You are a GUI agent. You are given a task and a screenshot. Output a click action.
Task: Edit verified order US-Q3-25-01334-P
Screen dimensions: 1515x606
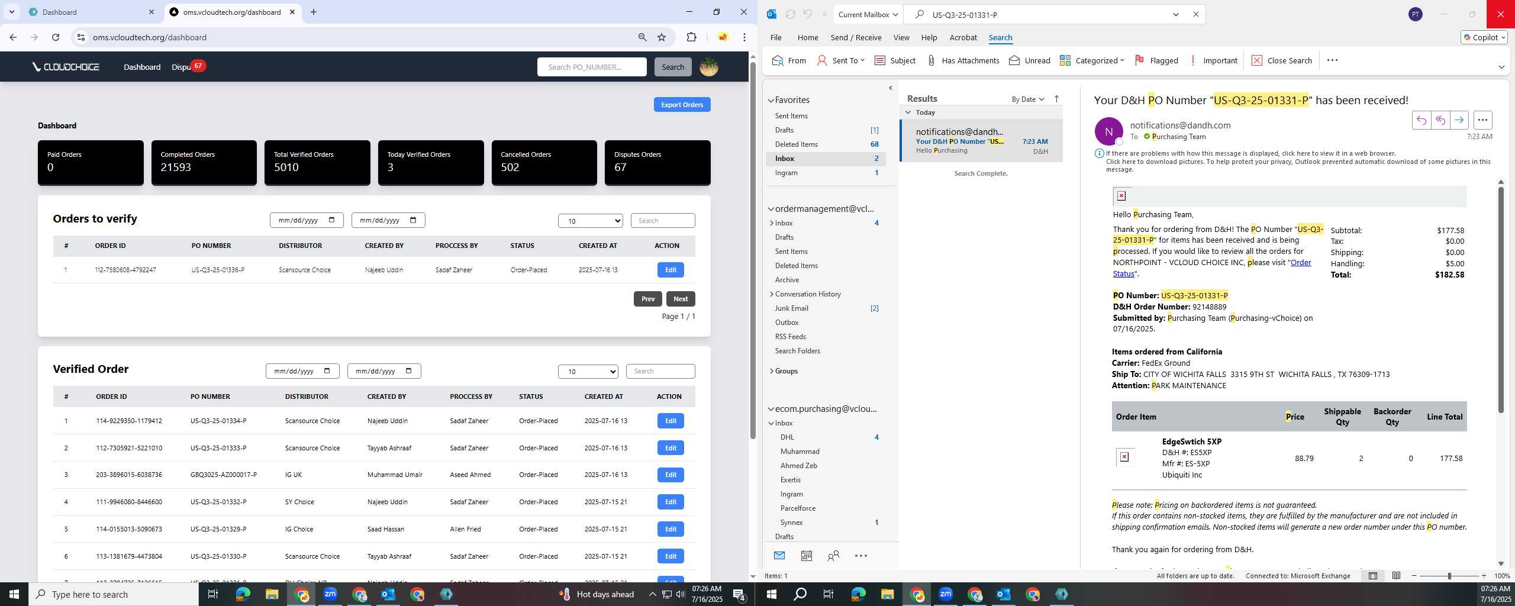click(x=670, y=421)
